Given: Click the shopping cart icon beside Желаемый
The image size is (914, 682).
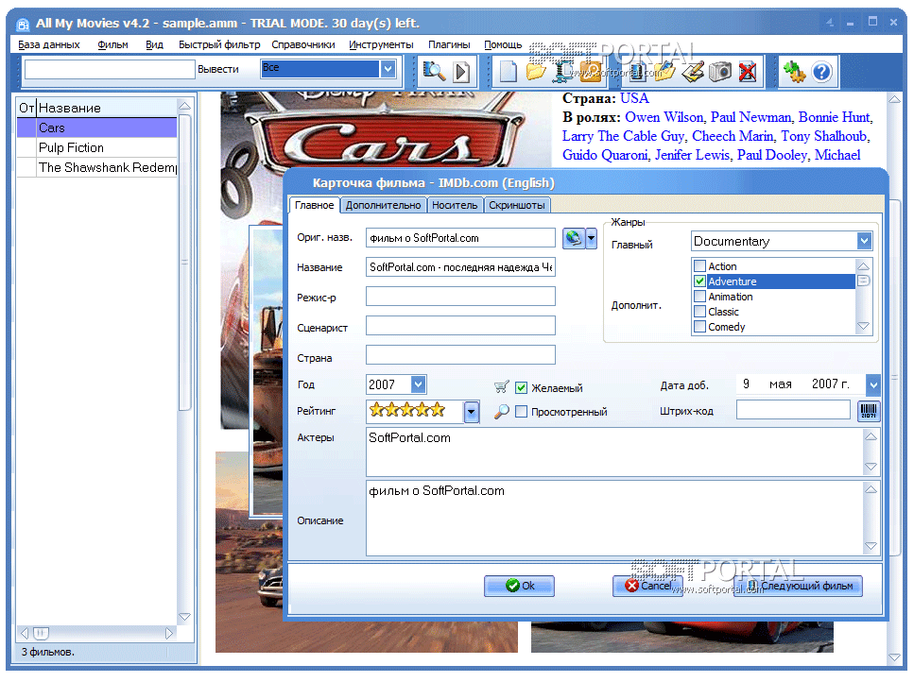Looking at the screenshot, I should click(501, 387).
